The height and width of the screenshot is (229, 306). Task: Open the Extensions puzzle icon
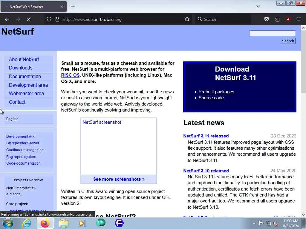(x=277, y=19)
